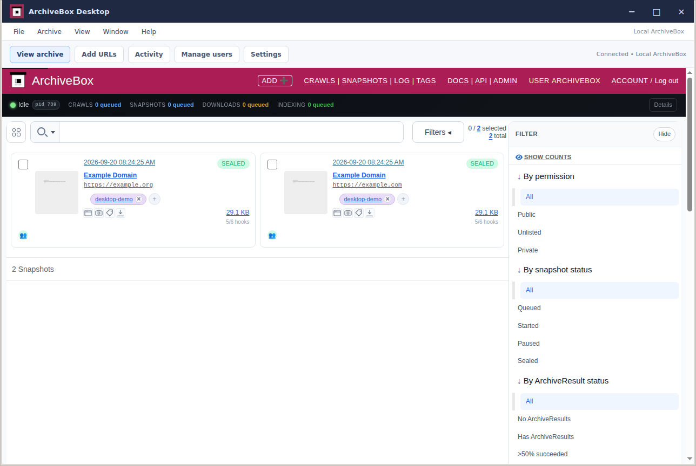Screen dimensions: 696x466
Task: Open 29.1 KB size link for example.org
Action: point(238,213)
